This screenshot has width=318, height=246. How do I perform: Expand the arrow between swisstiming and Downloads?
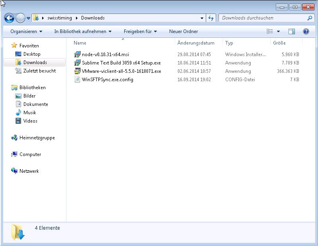click(77, 18)
